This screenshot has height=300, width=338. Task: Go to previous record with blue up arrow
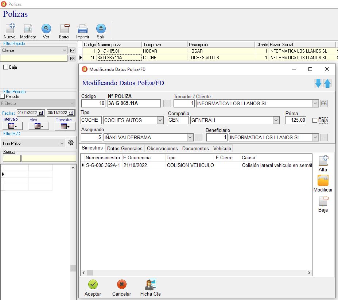pos(327,83)
